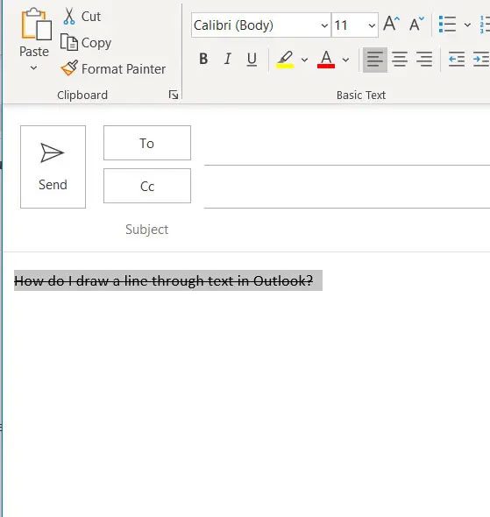Viewport: 490px width, 517px height.
Task: Apply a numbered list
Action: point(485,25)
